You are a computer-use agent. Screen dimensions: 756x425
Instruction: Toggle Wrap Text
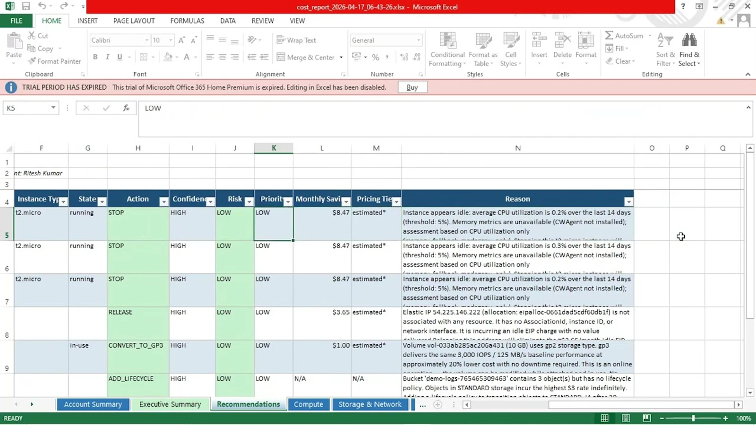point(296,40)
